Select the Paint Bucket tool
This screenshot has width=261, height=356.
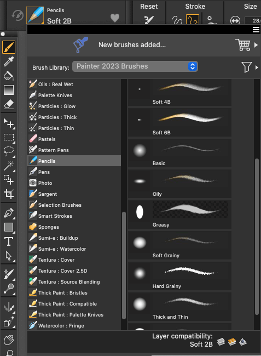click(x=9, y=76)
